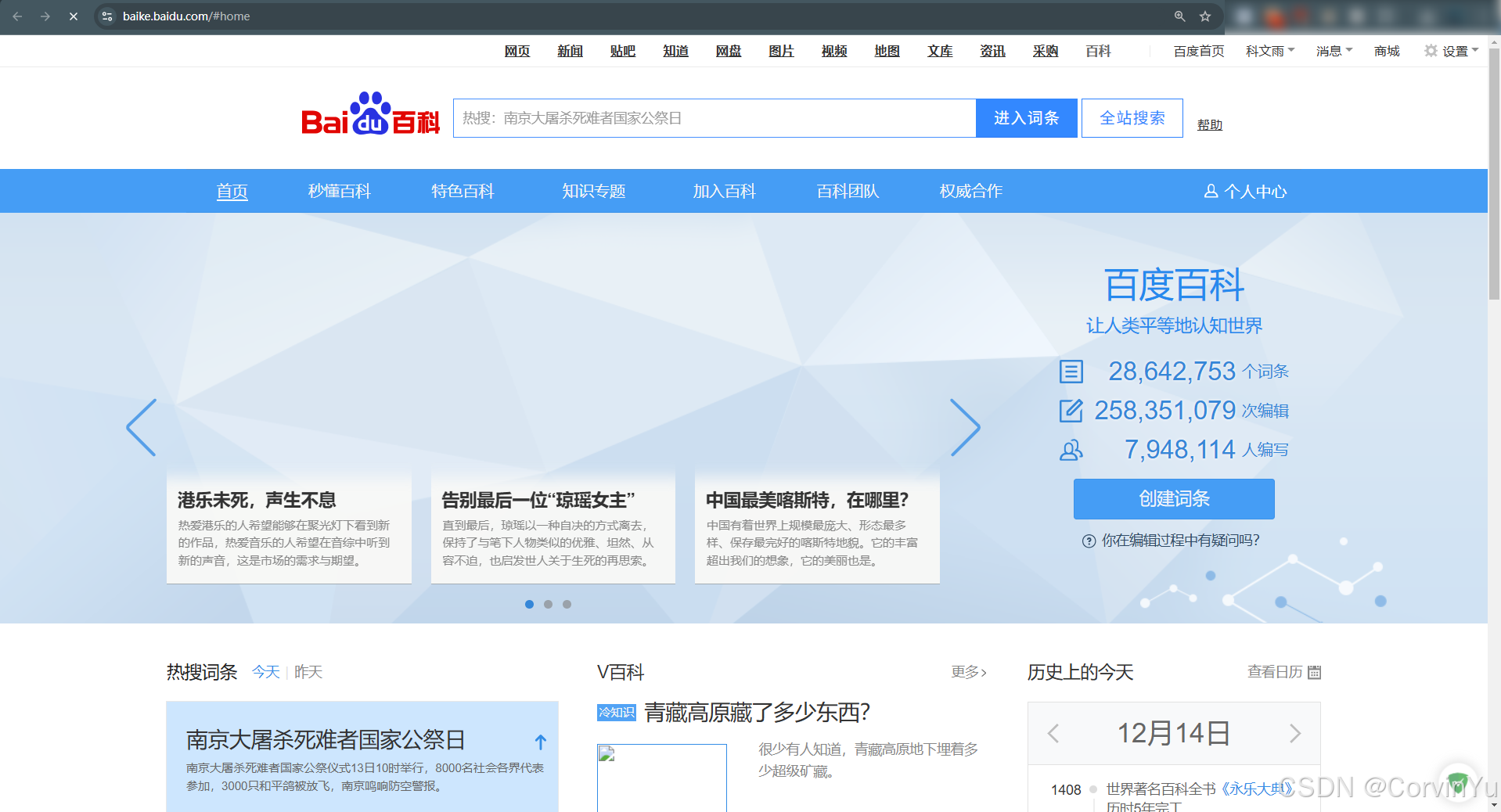1501x812 pixels.
Task: Go to previous day in 历史上的今天
Action: 1053,733
